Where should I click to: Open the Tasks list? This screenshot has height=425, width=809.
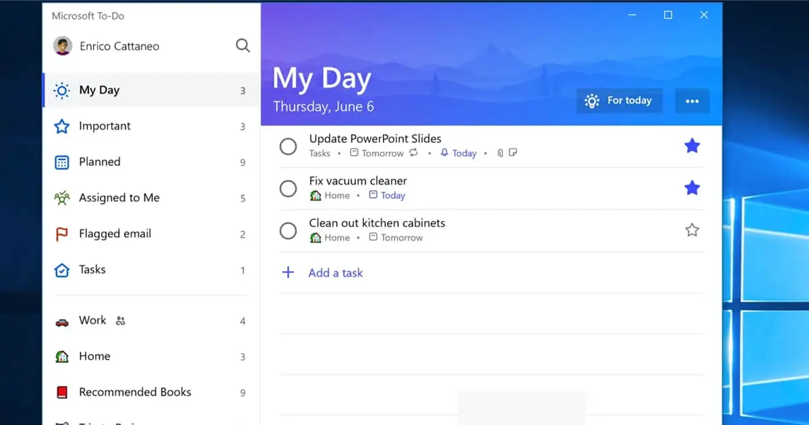[152, 270]
